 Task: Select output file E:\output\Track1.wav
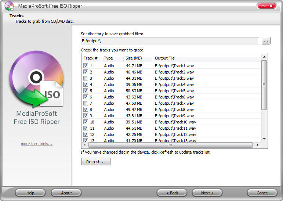(x=174, y=66)
